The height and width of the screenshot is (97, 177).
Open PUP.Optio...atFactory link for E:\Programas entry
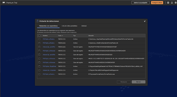49,74
